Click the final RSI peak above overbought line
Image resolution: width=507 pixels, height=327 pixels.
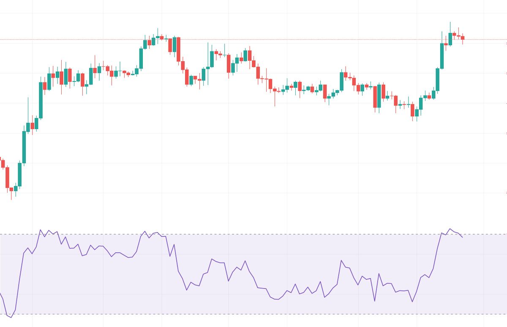(x=450, y=229)
